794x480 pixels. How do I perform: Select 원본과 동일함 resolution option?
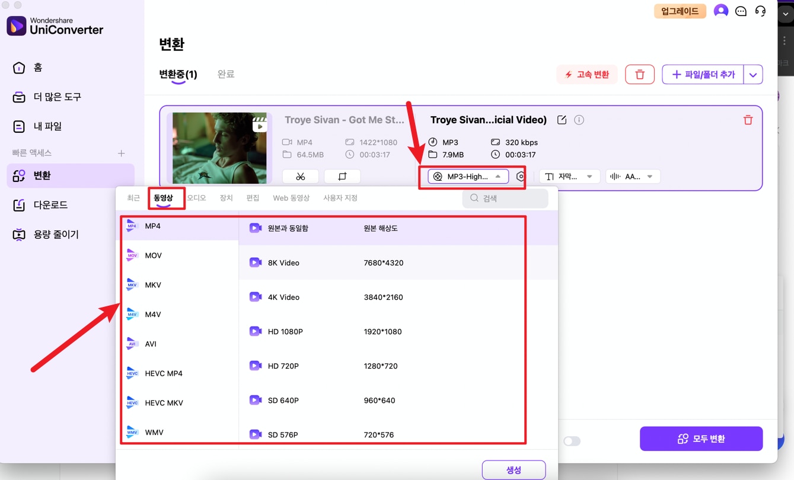pyautogui.click(x=398, y=228)
